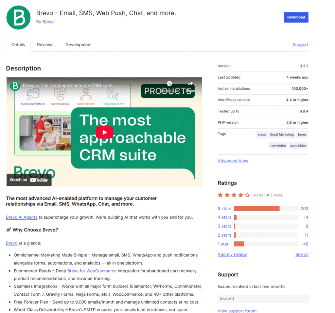Open the Support link
The width and height of the screenshot is (335, 313).
300,44
